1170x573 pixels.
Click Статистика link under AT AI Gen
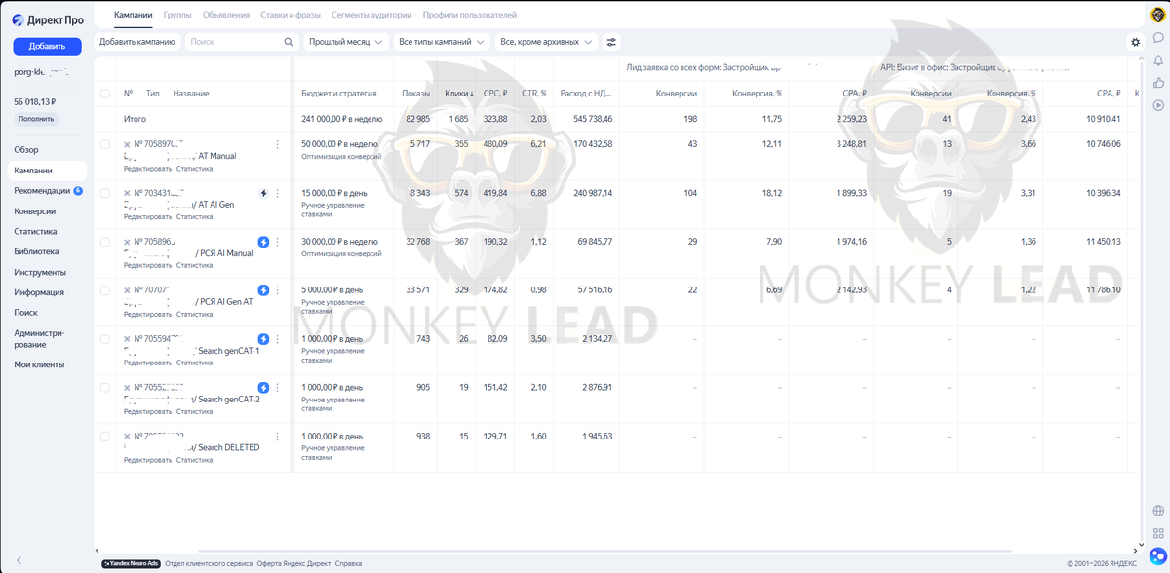tap(194, 216)
